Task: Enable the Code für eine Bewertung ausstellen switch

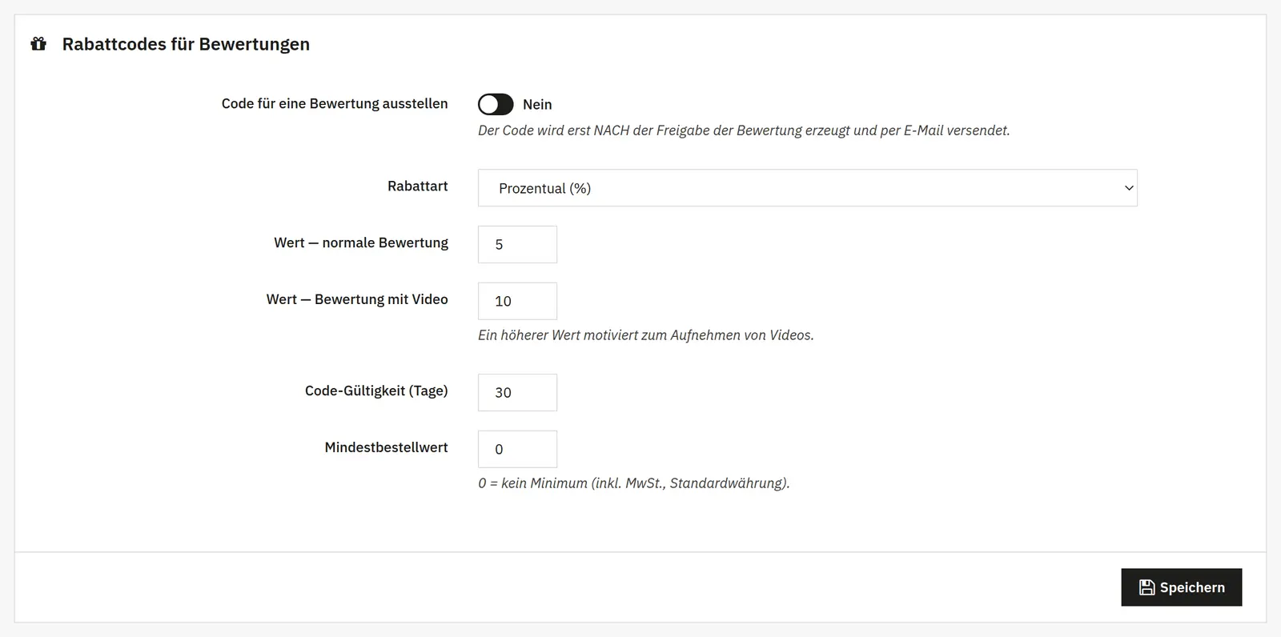Action: coord(496,104)
